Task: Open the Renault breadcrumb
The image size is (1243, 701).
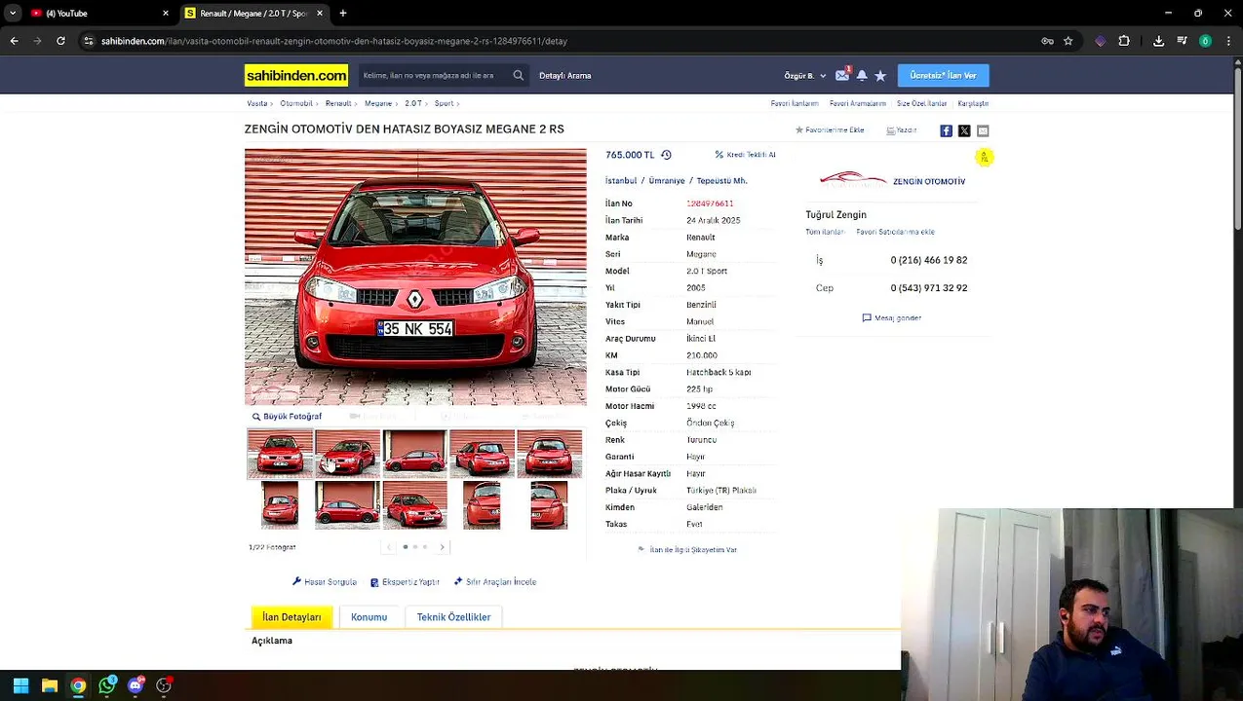Action: 338,103
